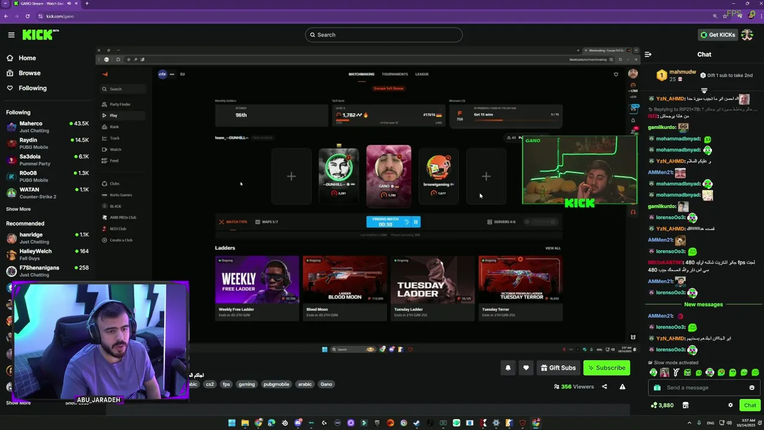This screenshot has height=430, width=764.
Task: Click the 3,880 channel points balance
Action: pyautogui.click(x=662, y=406)
